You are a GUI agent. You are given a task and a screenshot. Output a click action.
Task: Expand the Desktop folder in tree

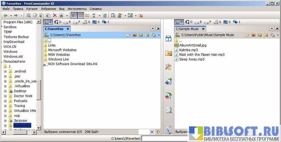5,91
